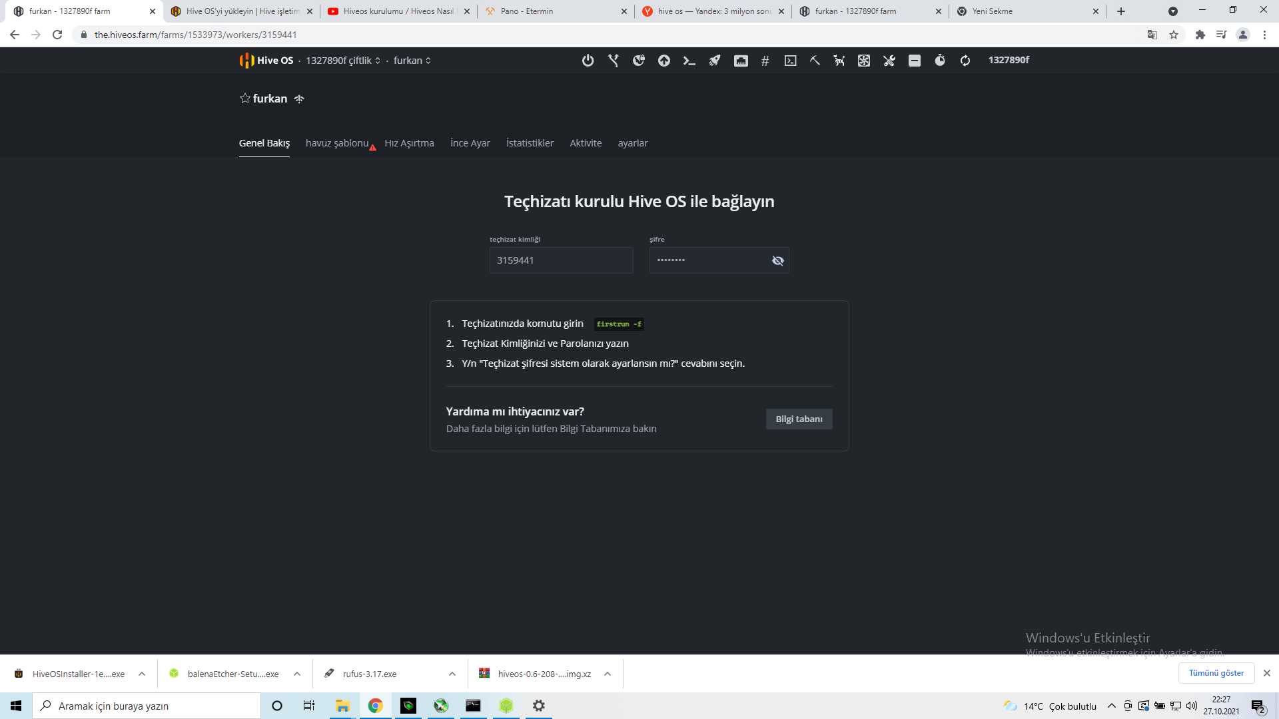This screenshot has width=1279, height=719.
Task: Expand the 1327890f çiftlik farm selector
Action: tap(343, 61)
